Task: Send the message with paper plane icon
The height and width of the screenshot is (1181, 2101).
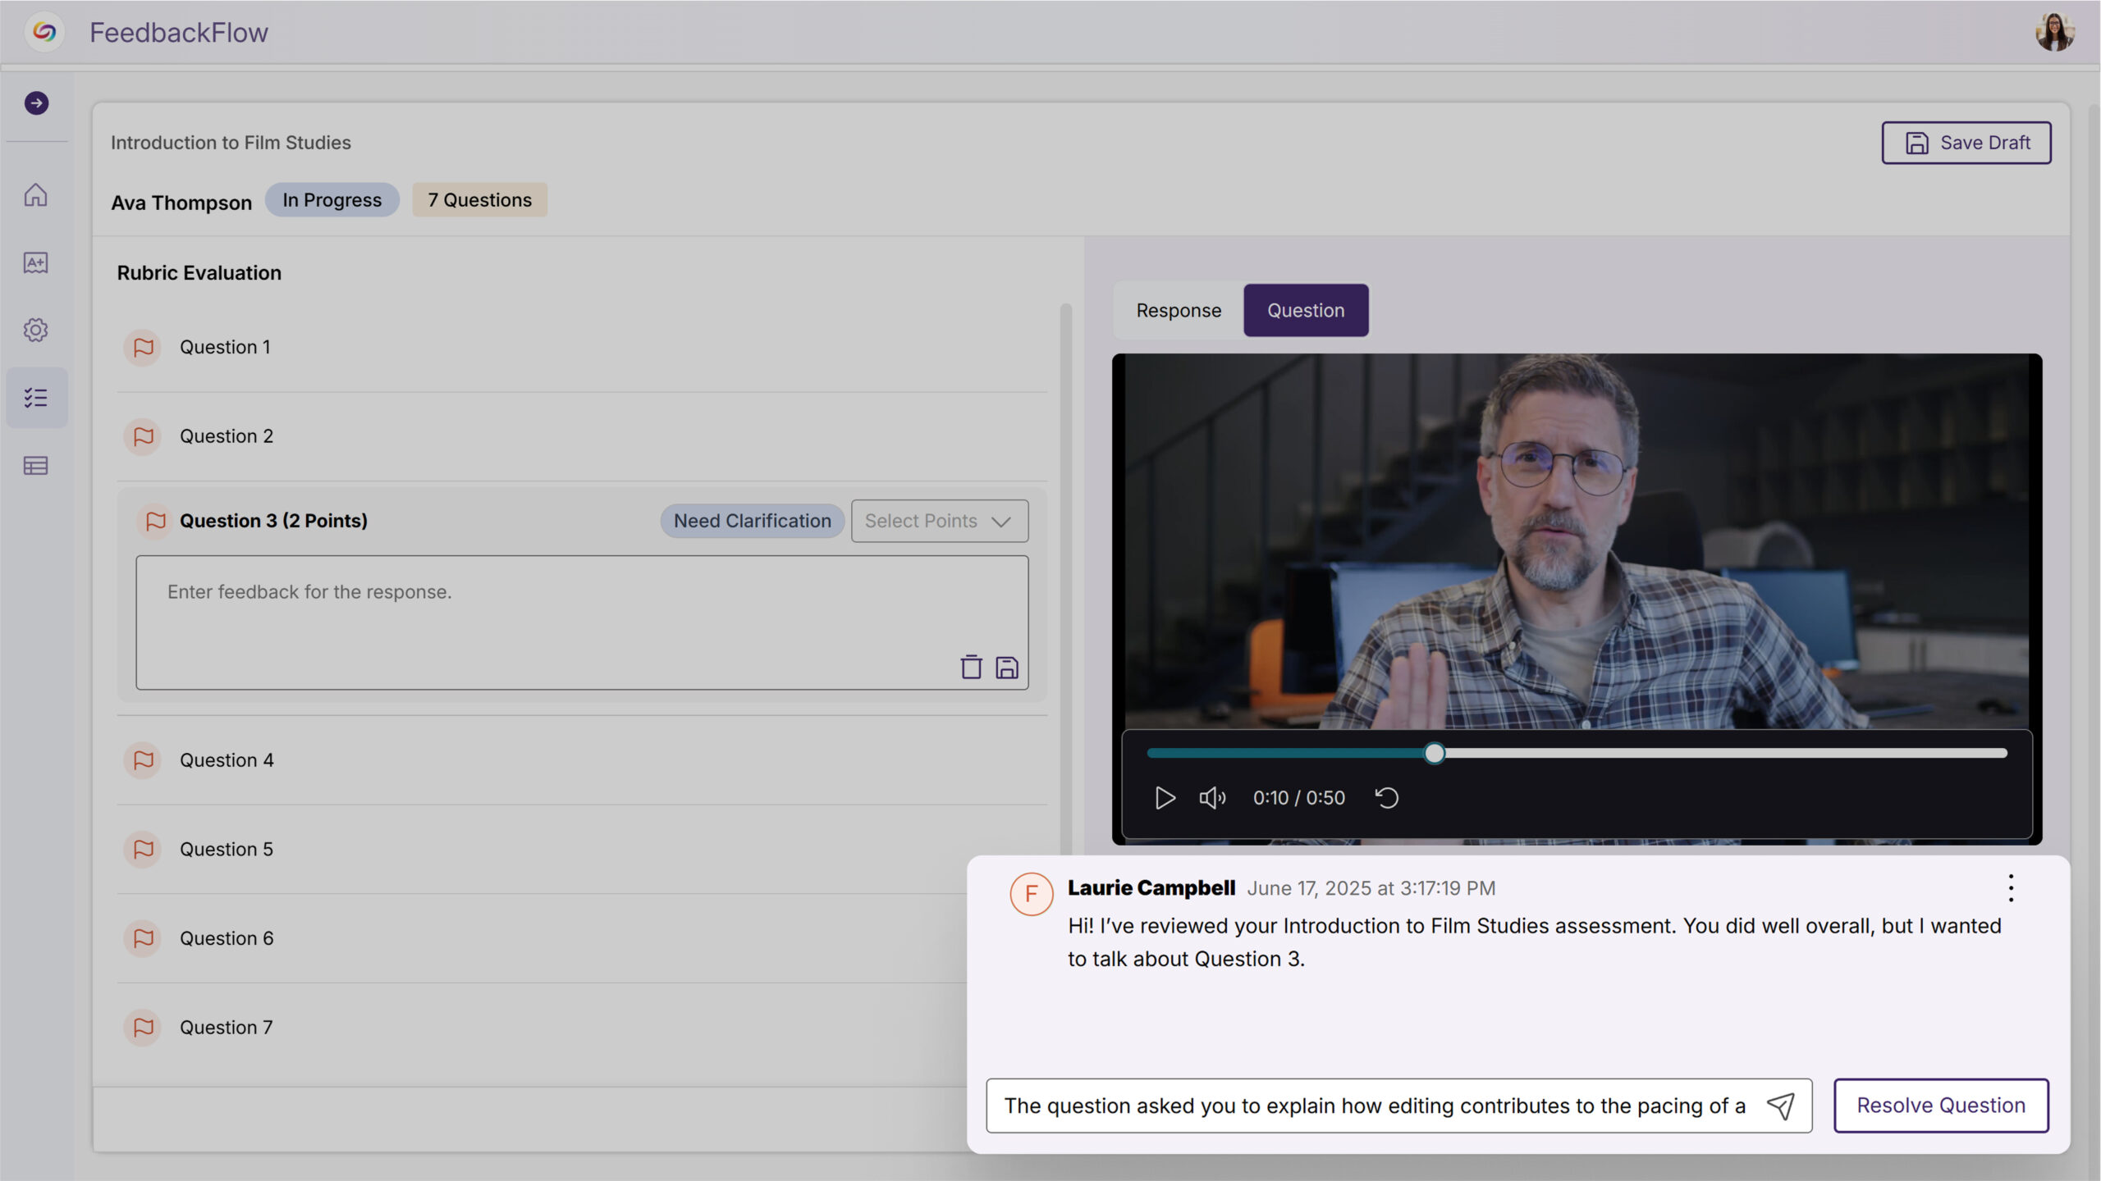Action: (1780, 1106)
